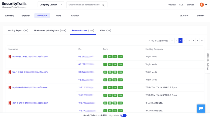Switch to the Summary tab
The height and width of the screenshot is (117, 210).
9,15
